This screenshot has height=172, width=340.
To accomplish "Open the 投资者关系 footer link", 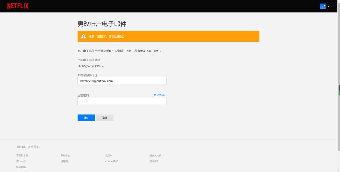I will (x=155, y=156).
